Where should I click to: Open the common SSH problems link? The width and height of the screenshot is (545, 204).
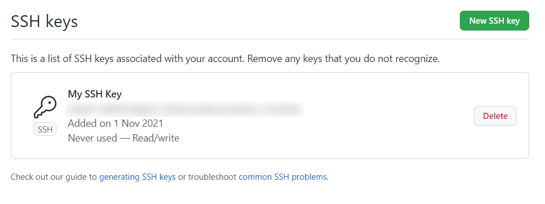(x=283, y=177)
